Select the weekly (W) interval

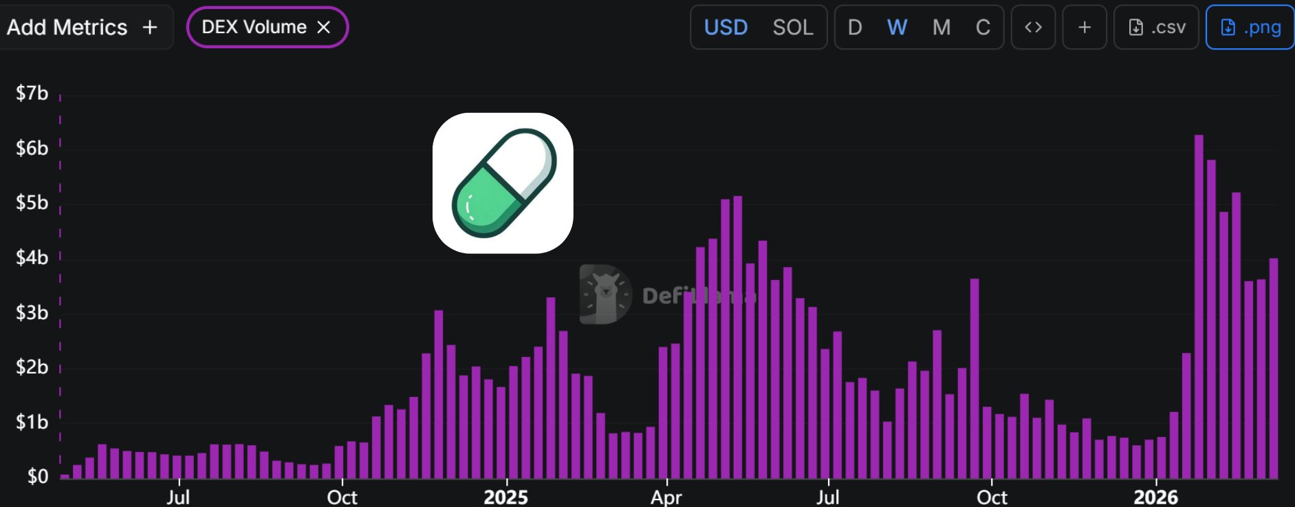tap(897, 28)
